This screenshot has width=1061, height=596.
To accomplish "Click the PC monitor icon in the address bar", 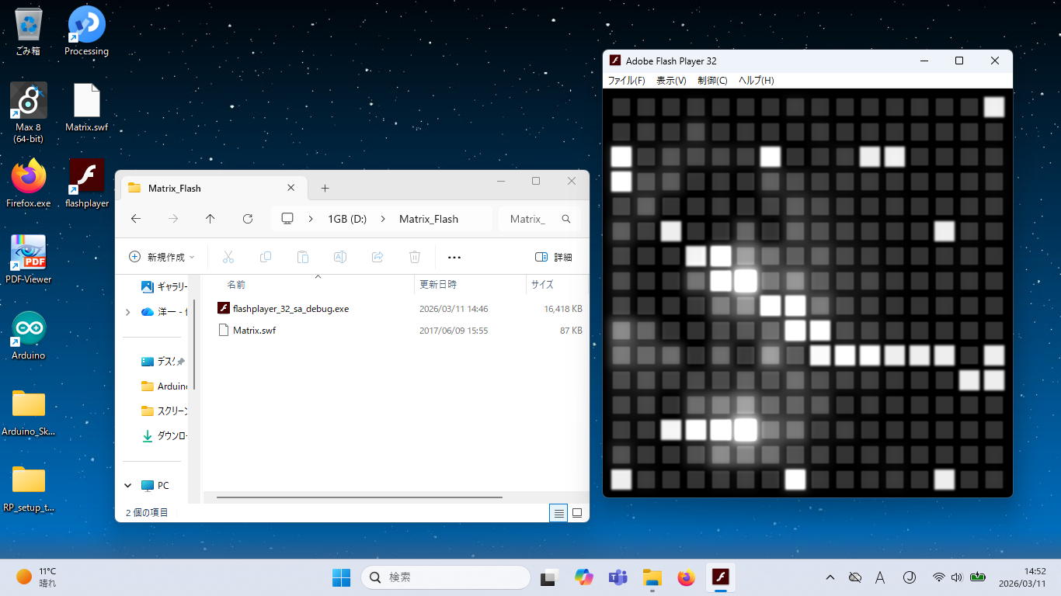I will pos(287,219).
